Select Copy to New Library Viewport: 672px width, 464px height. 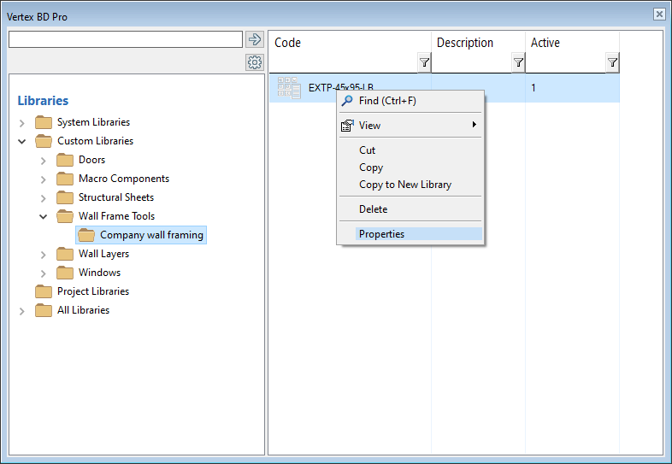(404, 185)
